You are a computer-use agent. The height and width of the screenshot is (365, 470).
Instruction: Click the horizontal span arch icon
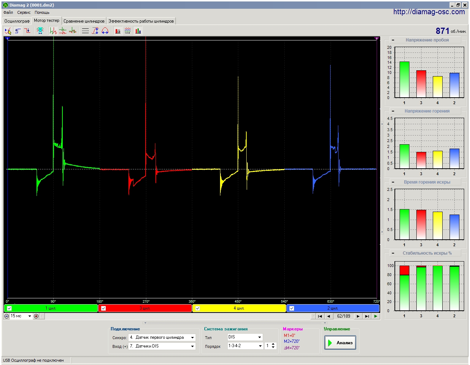pyautogui.click(x=105, y=31)
